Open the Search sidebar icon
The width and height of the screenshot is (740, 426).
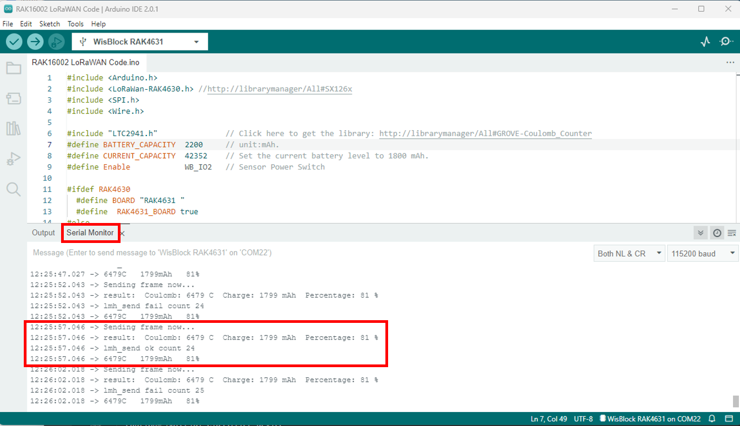tap(14, 189)
